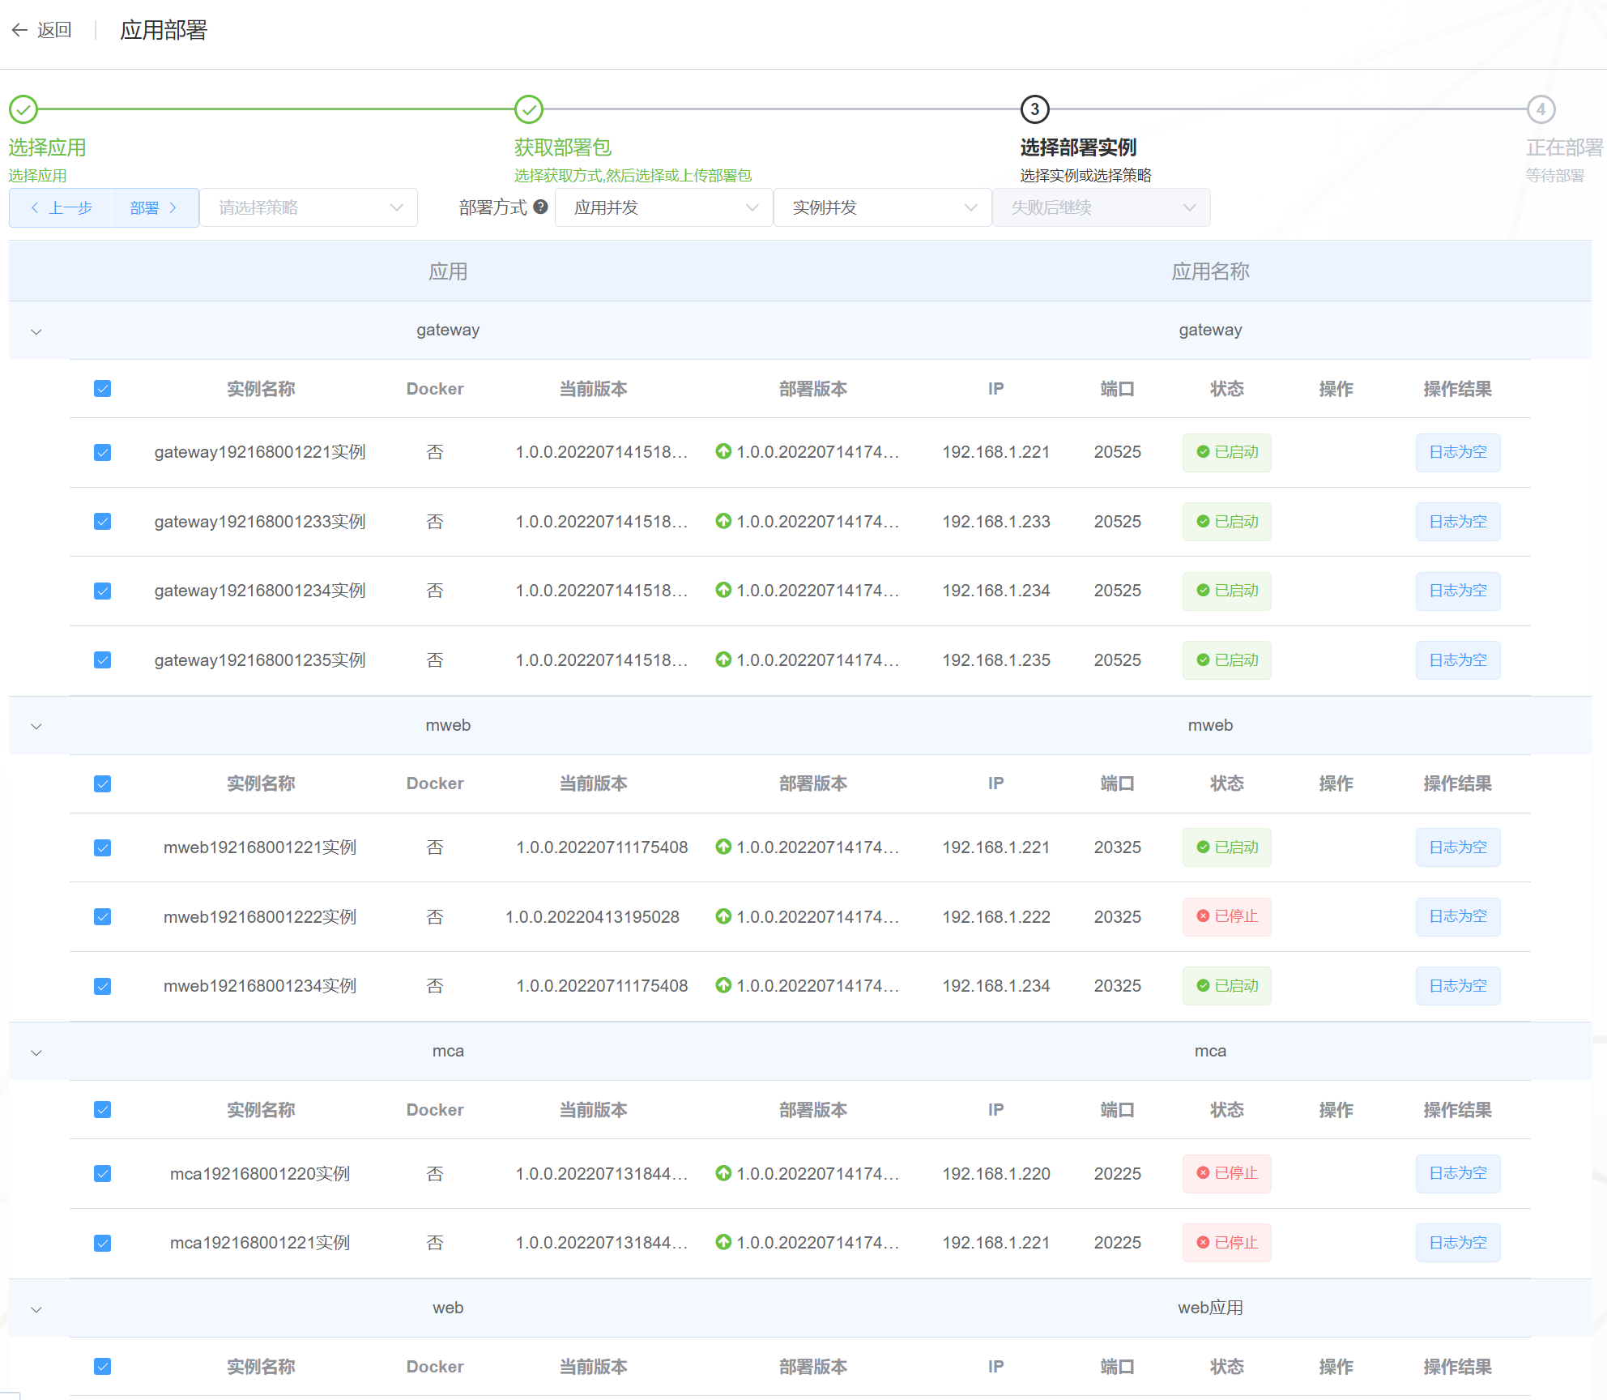This screenshot has width=1607, height=1400.
Task: Click upgrade arrow icon for mca192168001221实例
Action: click(723, 1242)
